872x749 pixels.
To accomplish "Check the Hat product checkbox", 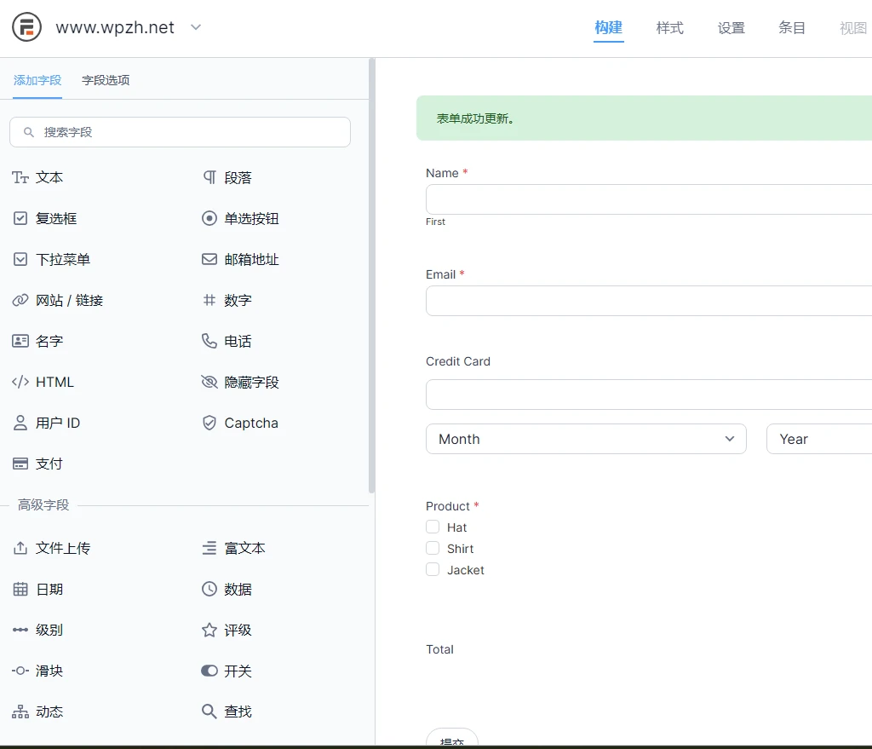I will coord(432,527).
